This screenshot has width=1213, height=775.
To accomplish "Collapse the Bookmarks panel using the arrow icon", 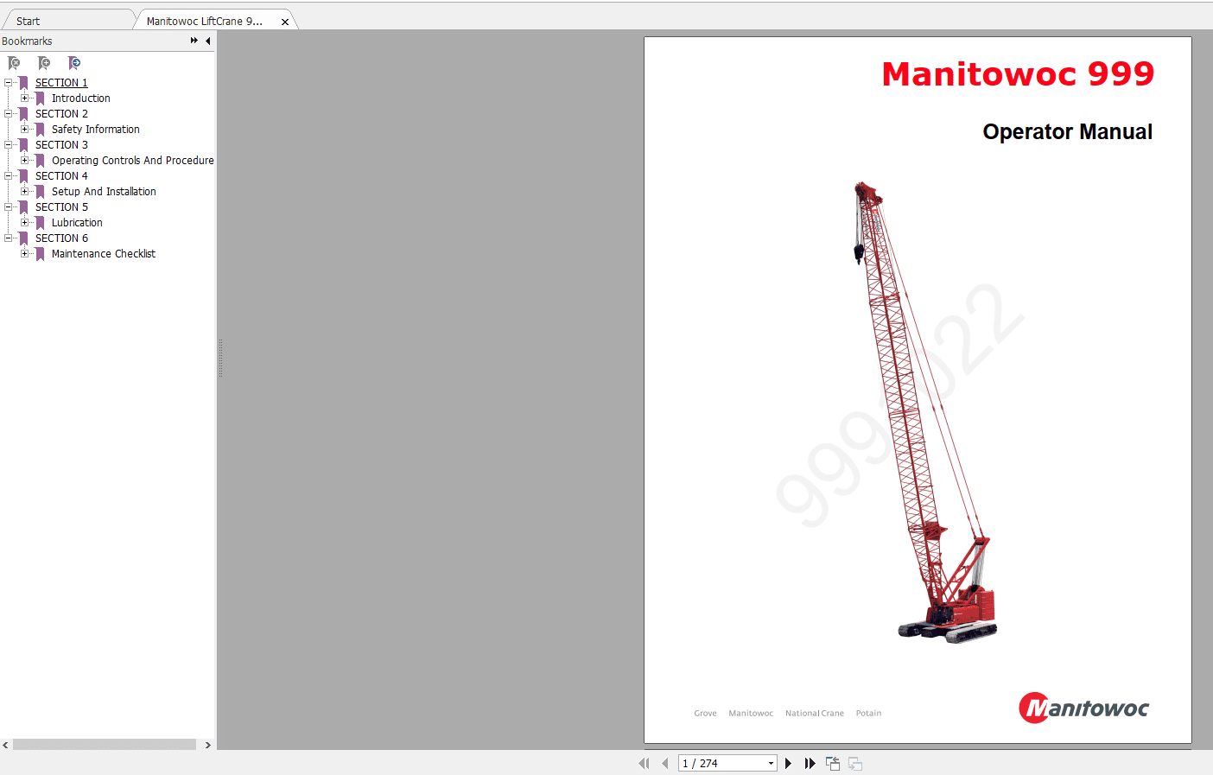I will pos(208,41).
